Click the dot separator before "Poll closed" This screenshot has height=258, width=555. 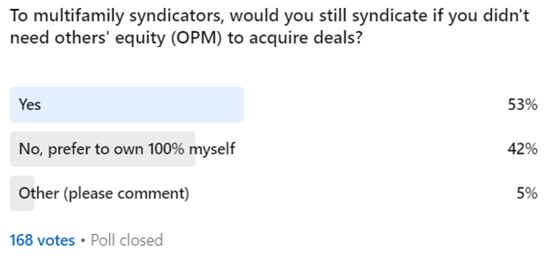[x=83, y=240]
